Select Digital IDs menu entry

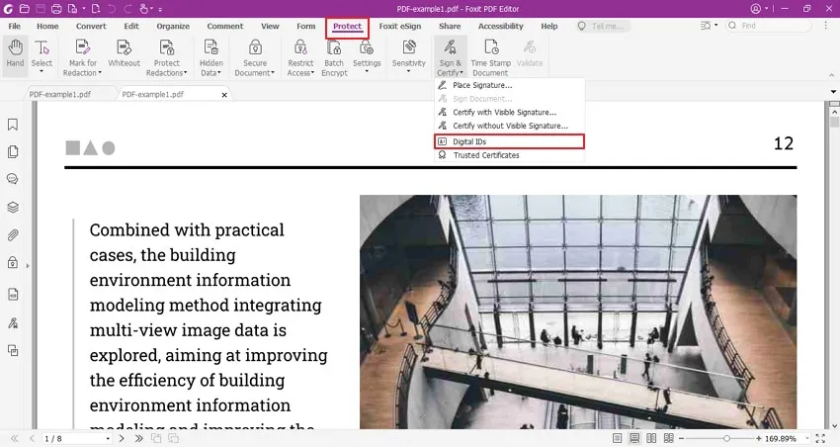coord(509,141)
